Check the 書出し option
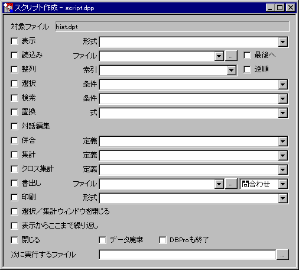The width and height of the screenshot is (299, 270). pyautogui.click(x=14, y=184)
